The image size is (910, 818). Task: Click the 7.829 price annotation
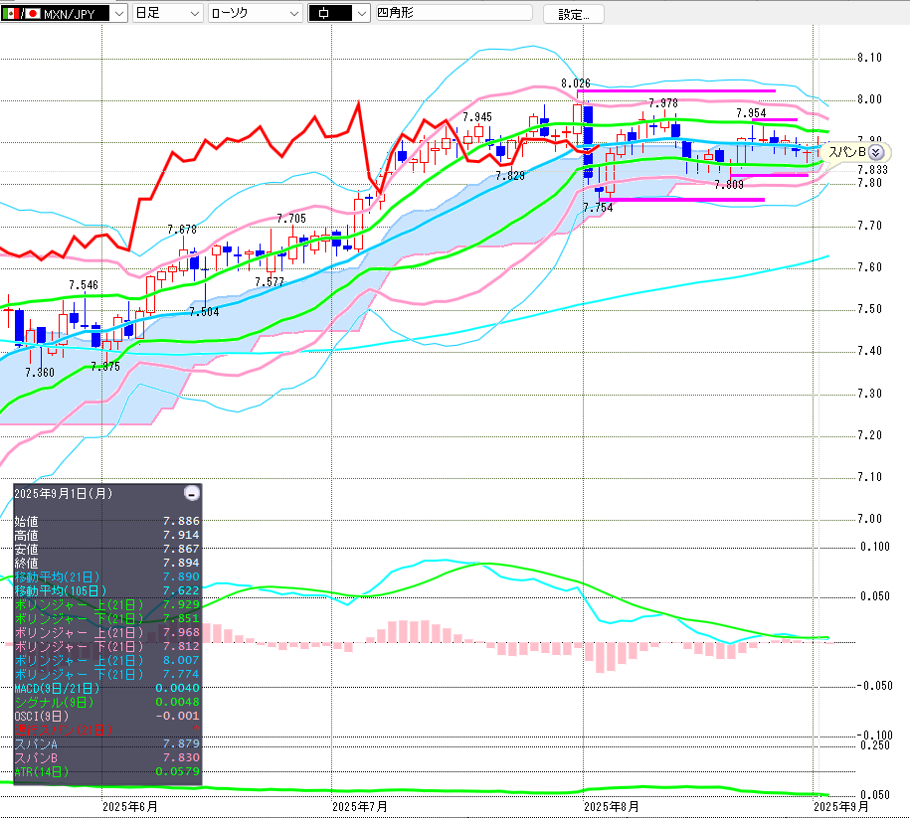(x=509, y=175)
